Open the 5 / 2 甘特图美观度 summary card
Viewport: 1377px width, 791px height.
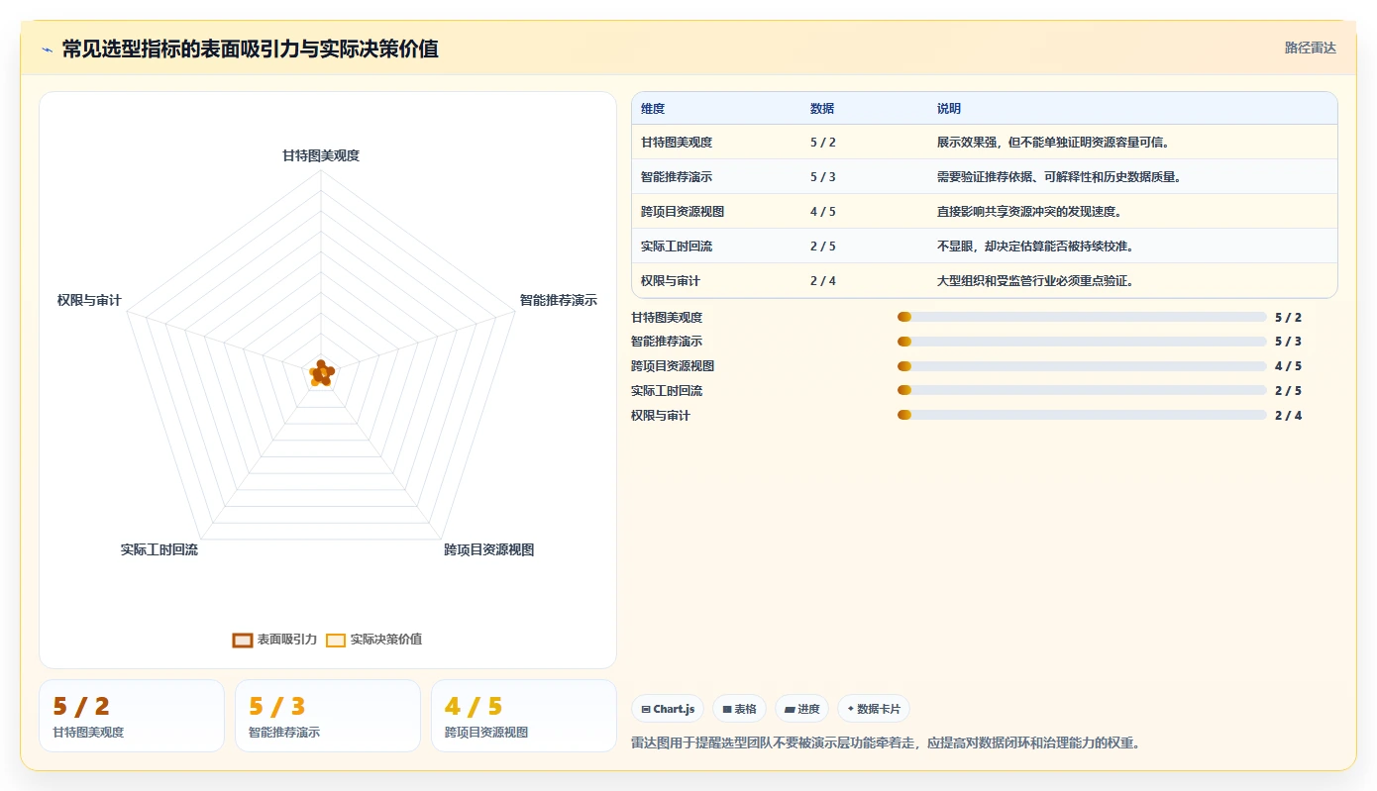(x=132, y=716)
